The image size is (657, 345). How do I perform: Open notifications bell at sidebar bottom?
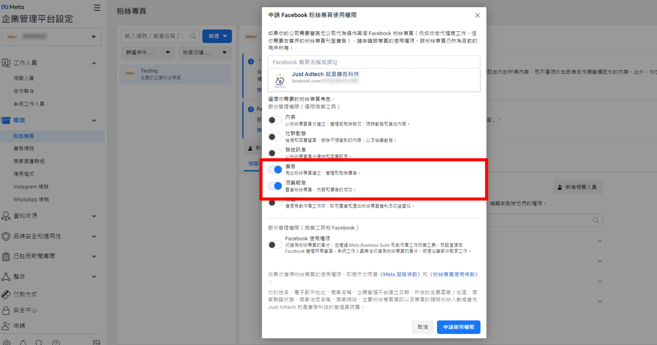[23, 342]
